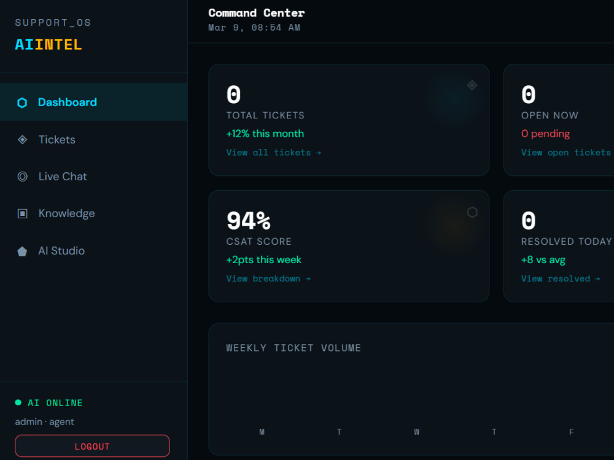Click the 0 pending text
This screenshot has width=614, height=460.
coord(545,134)
